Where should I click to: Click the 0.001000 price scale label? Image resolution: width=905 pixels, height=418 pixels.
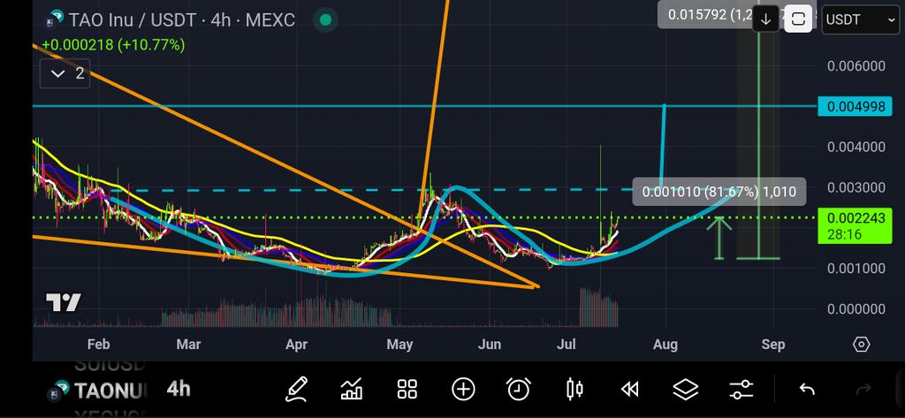pos(856,269)
